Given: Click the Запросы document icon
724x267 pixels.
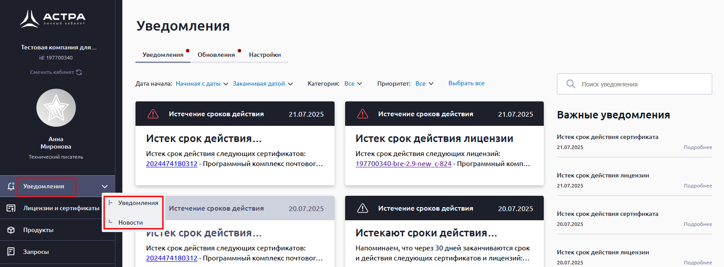Looking at the screenshot, I should [x=11, y=252].
